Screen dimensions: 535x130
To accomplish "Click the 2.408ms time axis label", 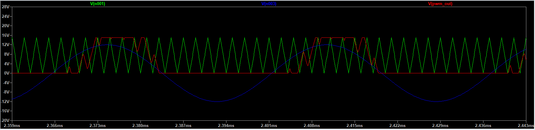I will pos(312,126).
